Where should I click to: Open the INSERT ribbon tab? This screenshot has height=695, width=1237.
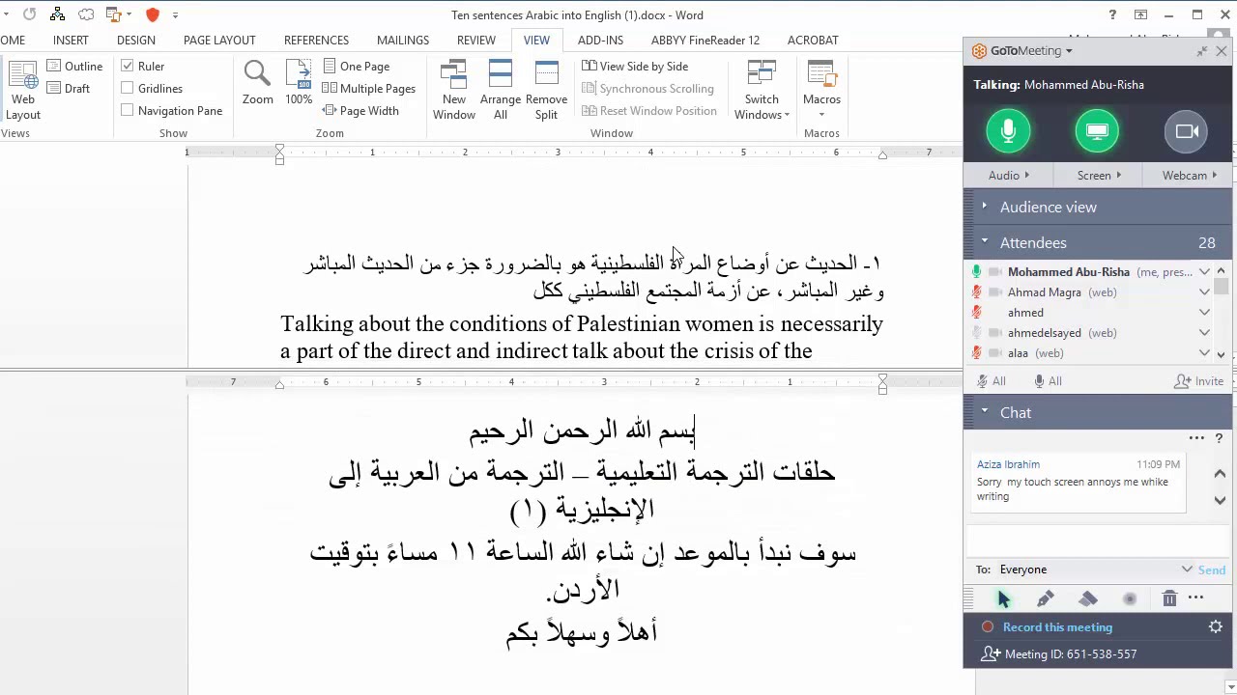pyautogui.click(x=71, y=41)
